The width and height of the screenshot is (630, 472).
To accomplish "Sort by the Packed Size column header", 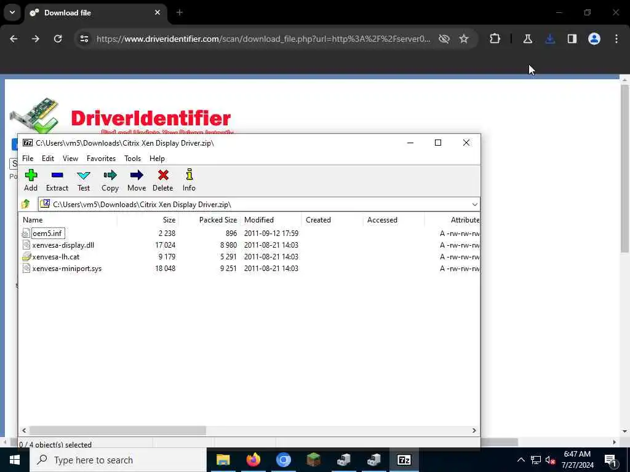I will tap(210, 220).
